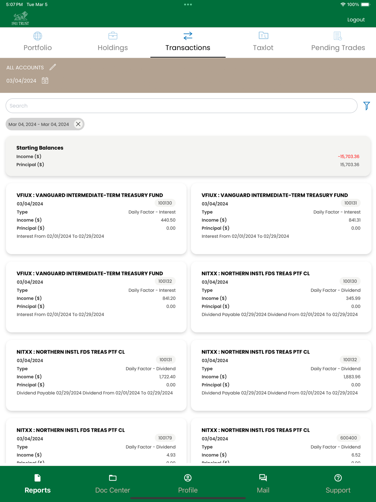The image size is (376, 502).
Task: Select the Transactions tab
Action: pos(188,42)
